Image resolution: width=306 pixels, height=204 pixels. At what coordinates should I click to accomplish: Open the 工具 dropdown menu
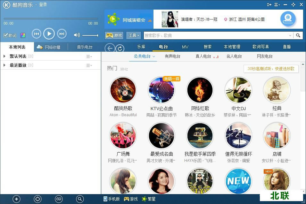tap(134, 35)
